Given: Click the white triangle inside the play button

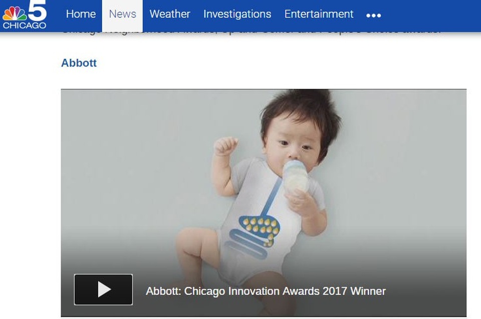Looking at the screenshot, I should (104, 289).
